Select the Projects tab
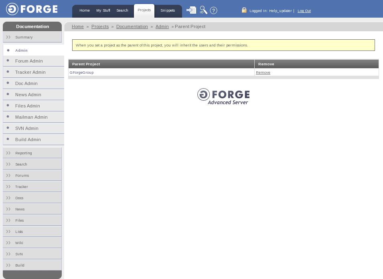Image resolution: width=383 pixels, height=279 pixels. coord(144,10)
